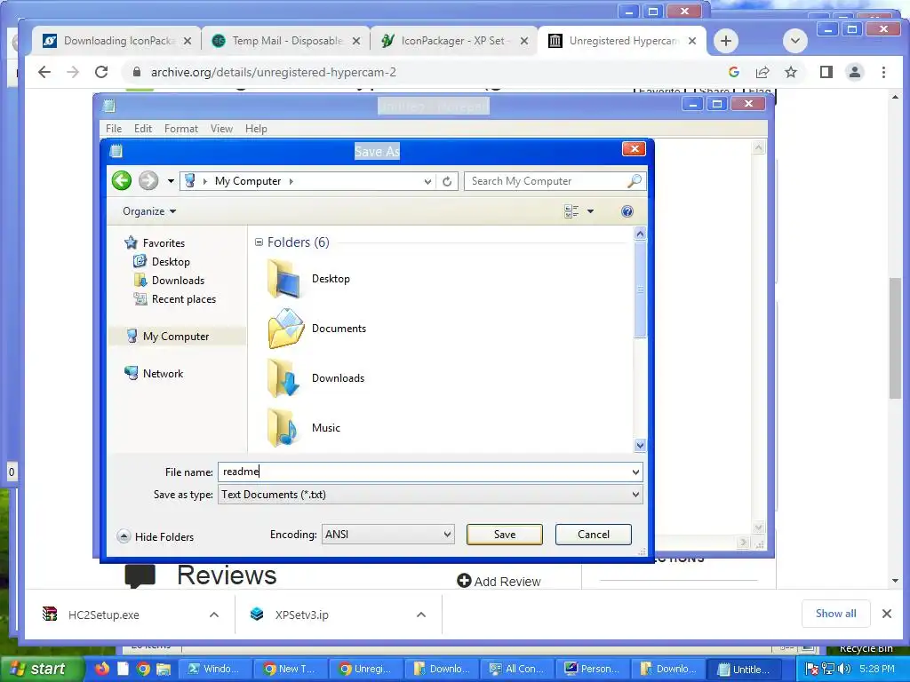Click the Cancel button
The image size is (910, 682).
(593, 534)
